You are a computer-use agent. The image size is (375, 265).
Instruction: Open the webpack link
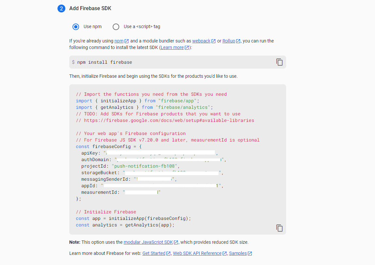point(201,41)
